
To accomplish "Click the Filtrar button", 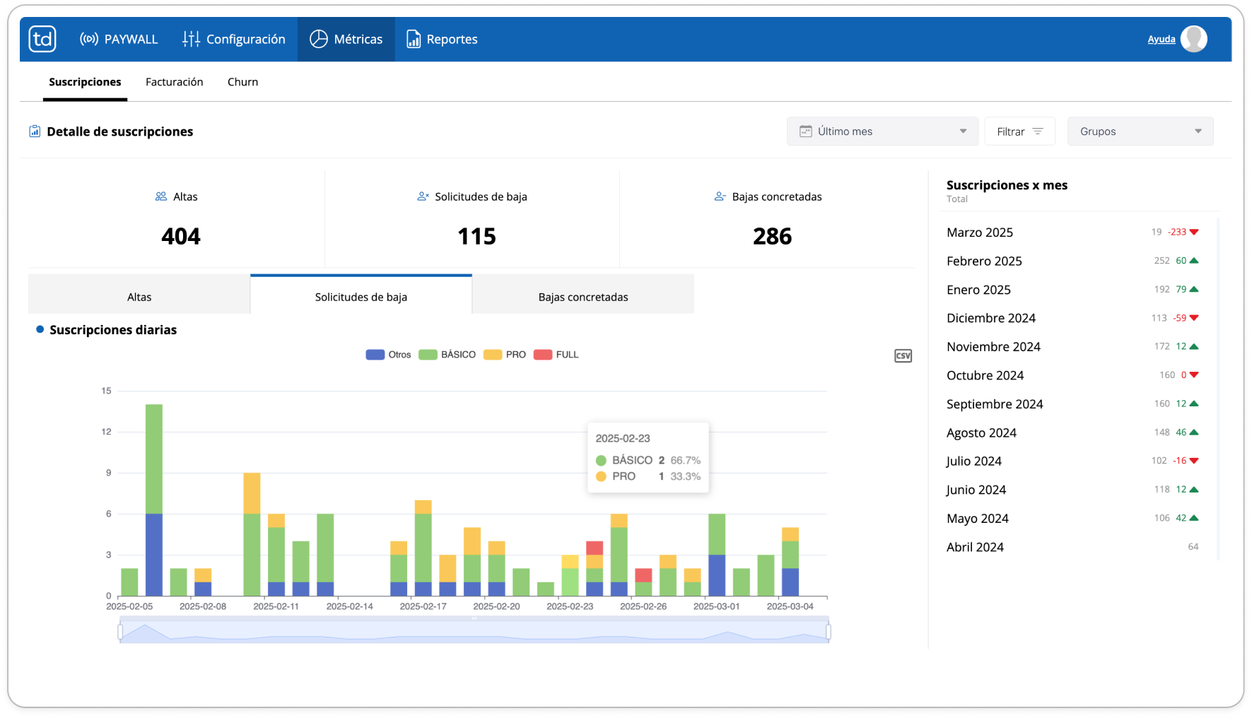I will pyautogui.click(x=1019, y=131).
